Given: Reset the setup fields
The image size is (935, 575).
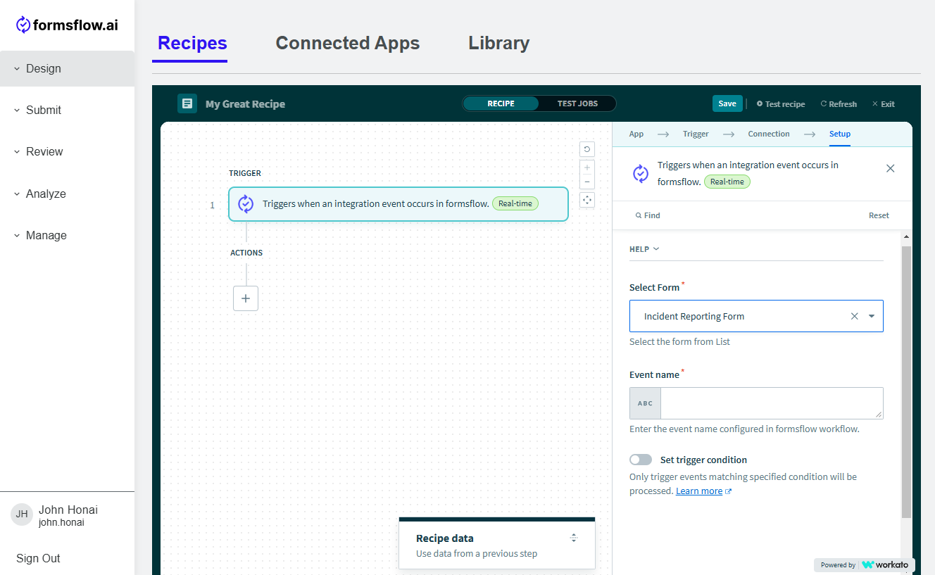Looking at the screenshot, I should pyautogui.click(x=879, y=215).
